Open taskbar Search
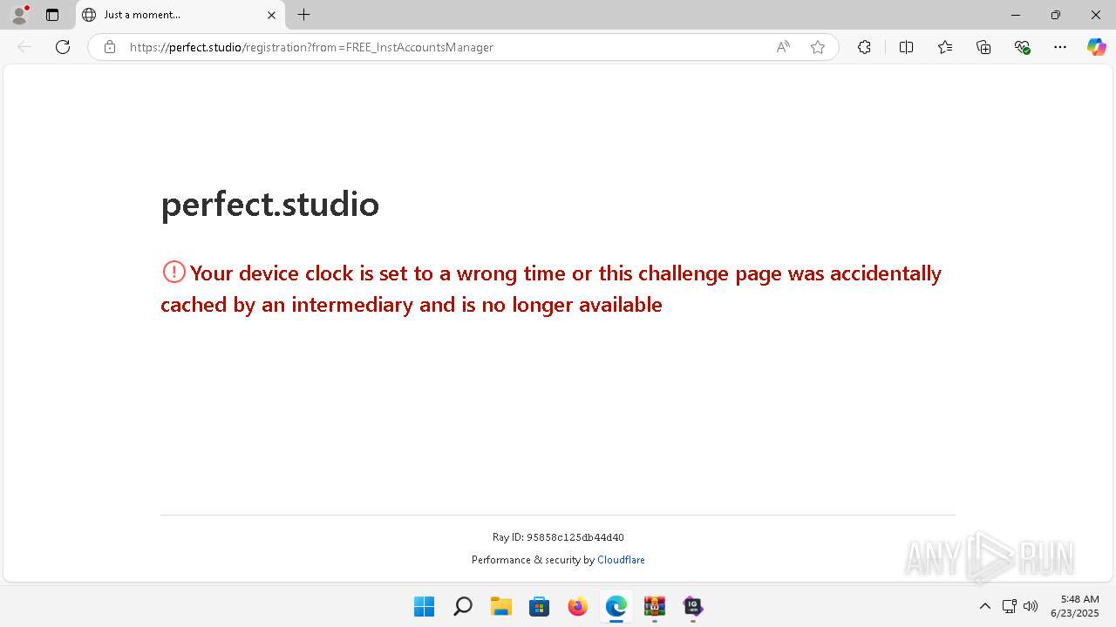1116x627 pixels. 463,606
